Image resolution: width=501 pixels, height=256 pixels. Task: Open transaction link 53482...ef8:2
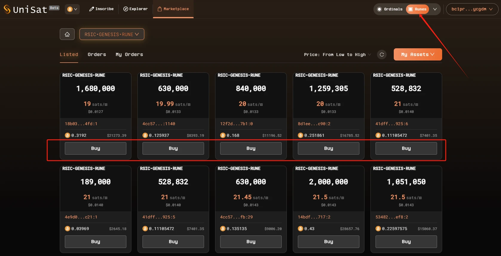[x=392, y=217]
